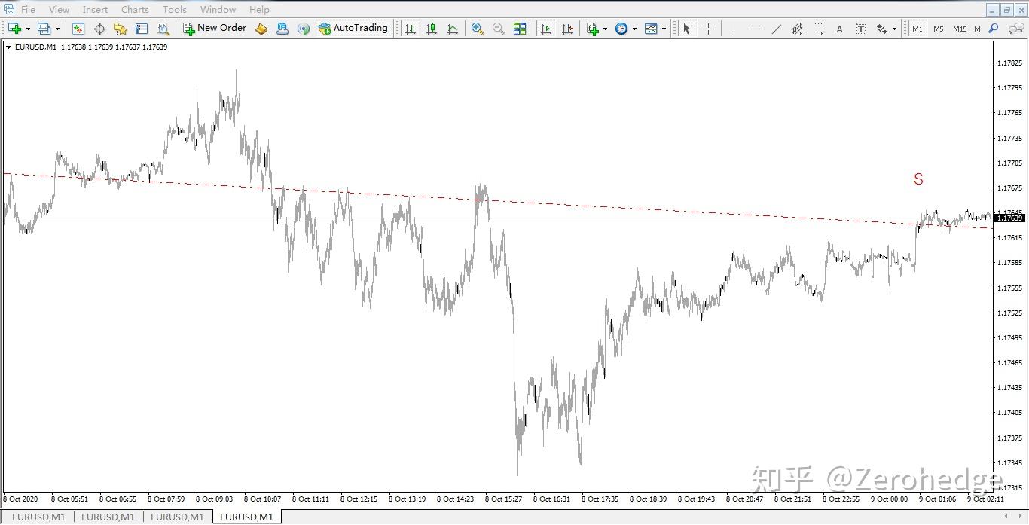Open the Indicators list icon
This screenshot has height=525, width=1029.
593,29
